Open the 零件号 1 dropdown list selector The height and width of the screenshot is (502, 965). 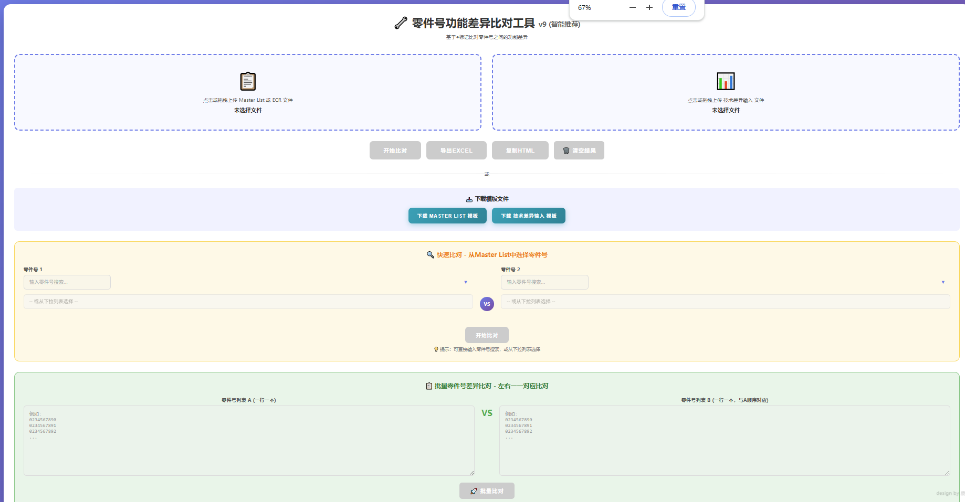tap(248, 302)
